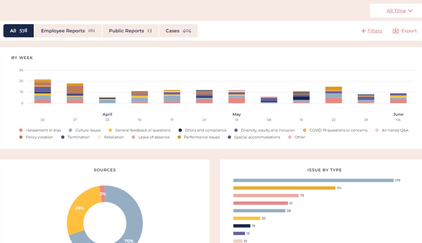The height and width of the screenshot is (243, 422).
Task: Click the Export download icon
Action: pyautogui.click(x=395, y=31)
